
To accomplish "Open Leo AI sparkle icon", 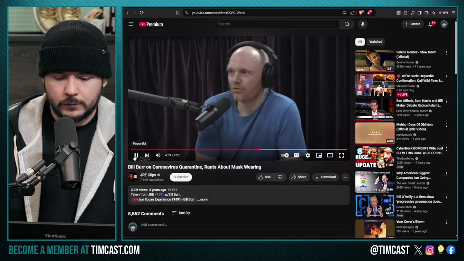I will [x=434, y=13].
